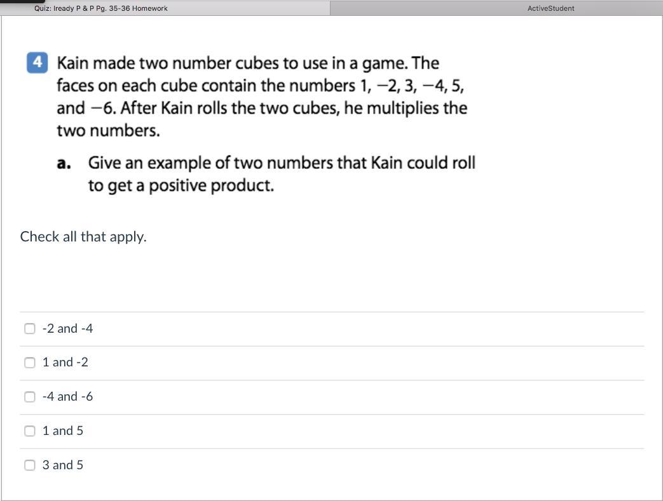Click the blue question number 4 badge
This screenshot has width=663, height=501.
click(x=38, y=63)
